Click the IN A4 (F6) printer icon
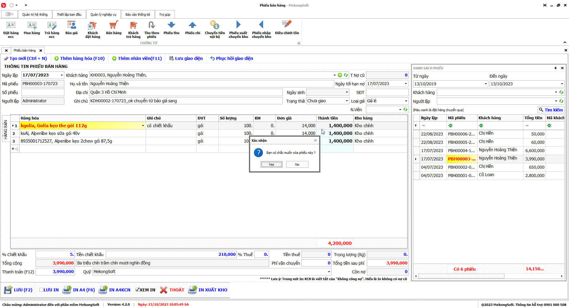The image size is (569, 308). click(67, 290)
